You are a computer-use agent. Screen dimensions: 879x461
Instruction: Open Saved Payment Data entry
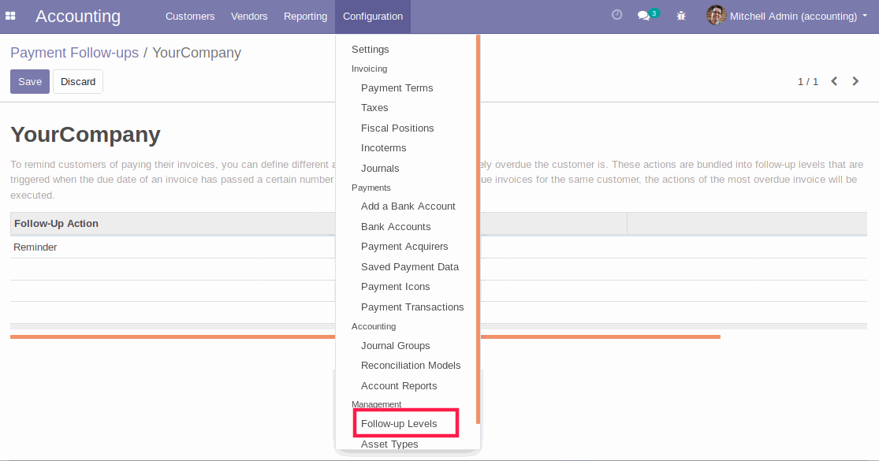(410, 267)
